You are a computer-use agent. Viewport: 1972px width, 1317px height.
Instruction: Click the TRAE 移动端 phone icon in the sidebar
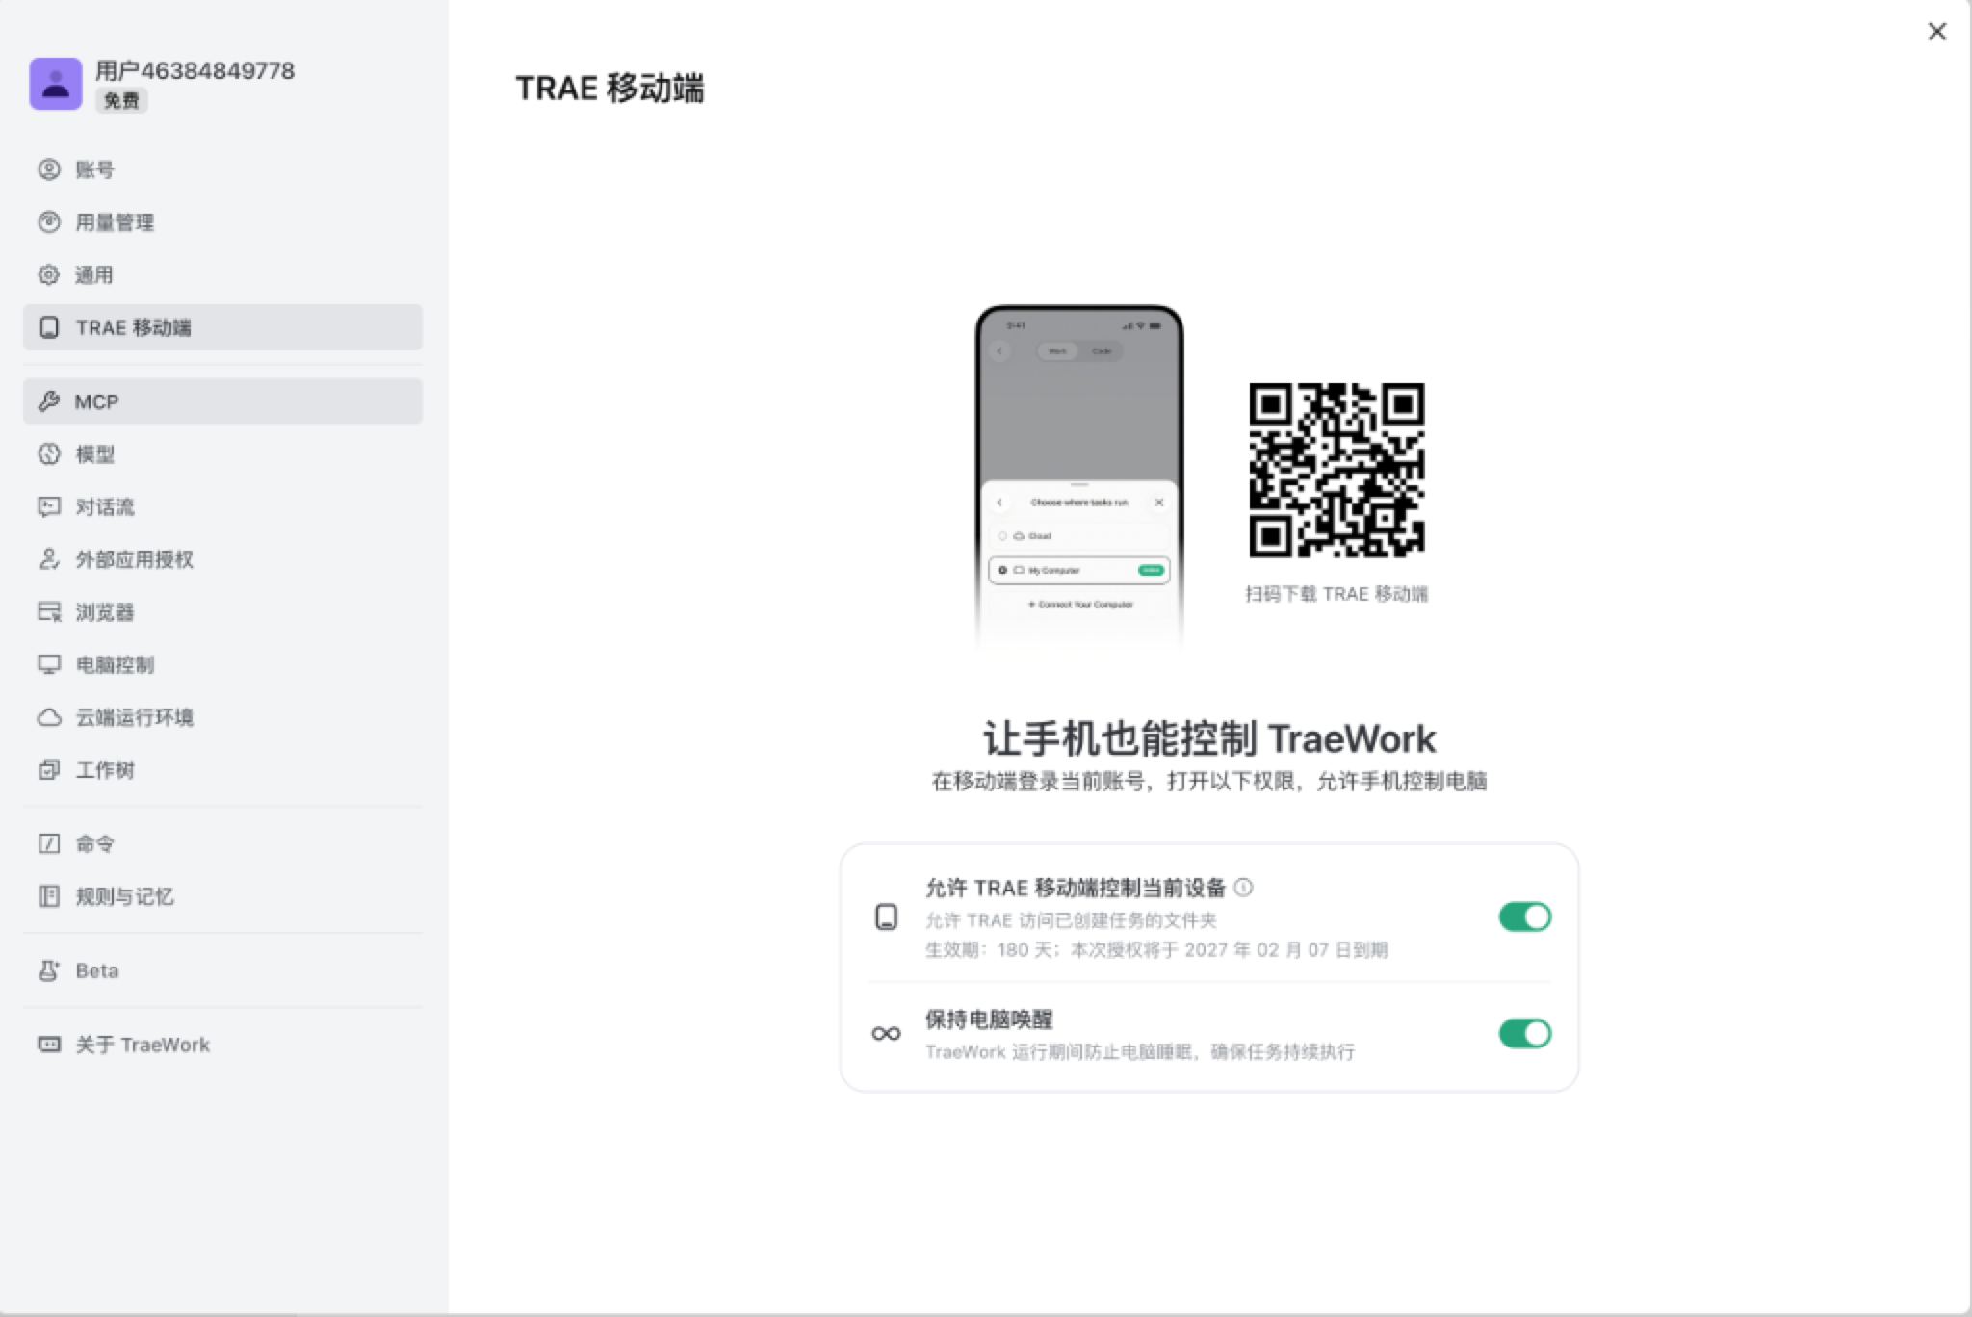pyautogui.click(x=49, y=327)
